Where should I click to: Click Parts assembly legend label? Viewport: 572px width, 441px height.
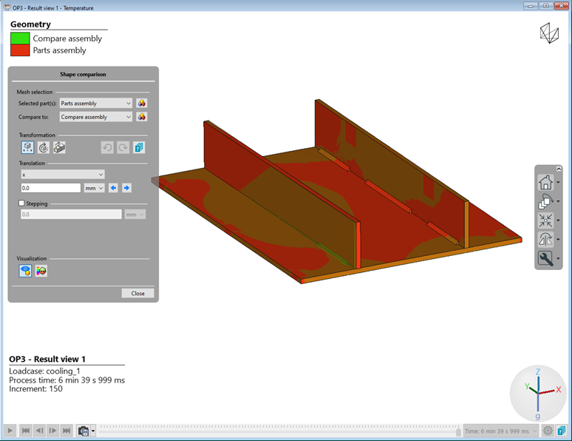click(x=59, y=50)
